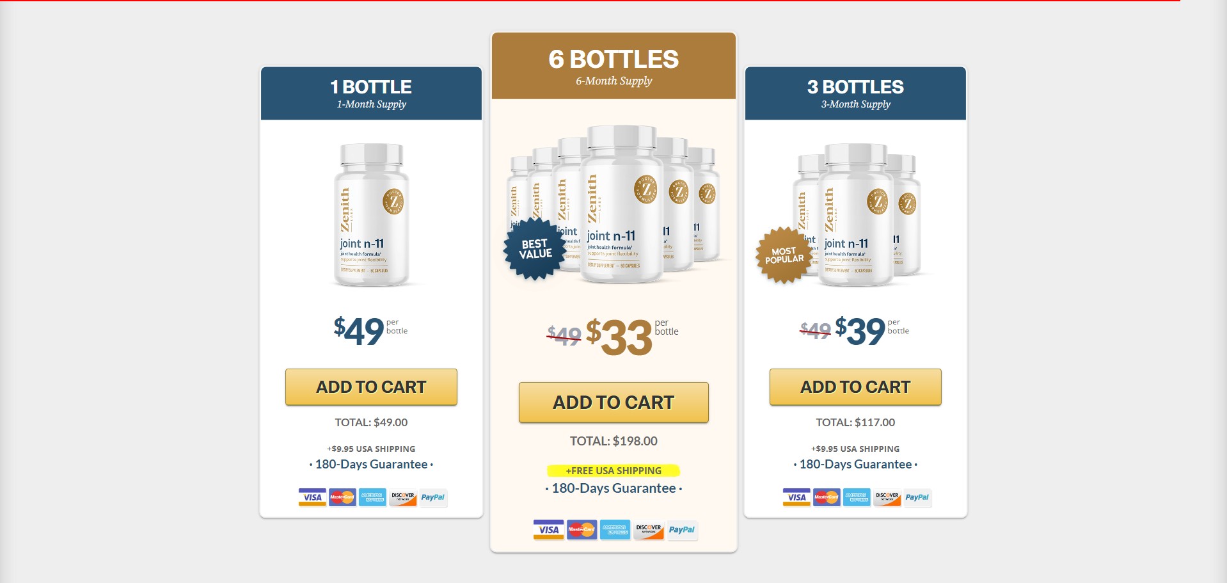Click the PayPal icon in 6 Bottles card
The height and width of the screenshot is (583, 1227).
[682, 530]
